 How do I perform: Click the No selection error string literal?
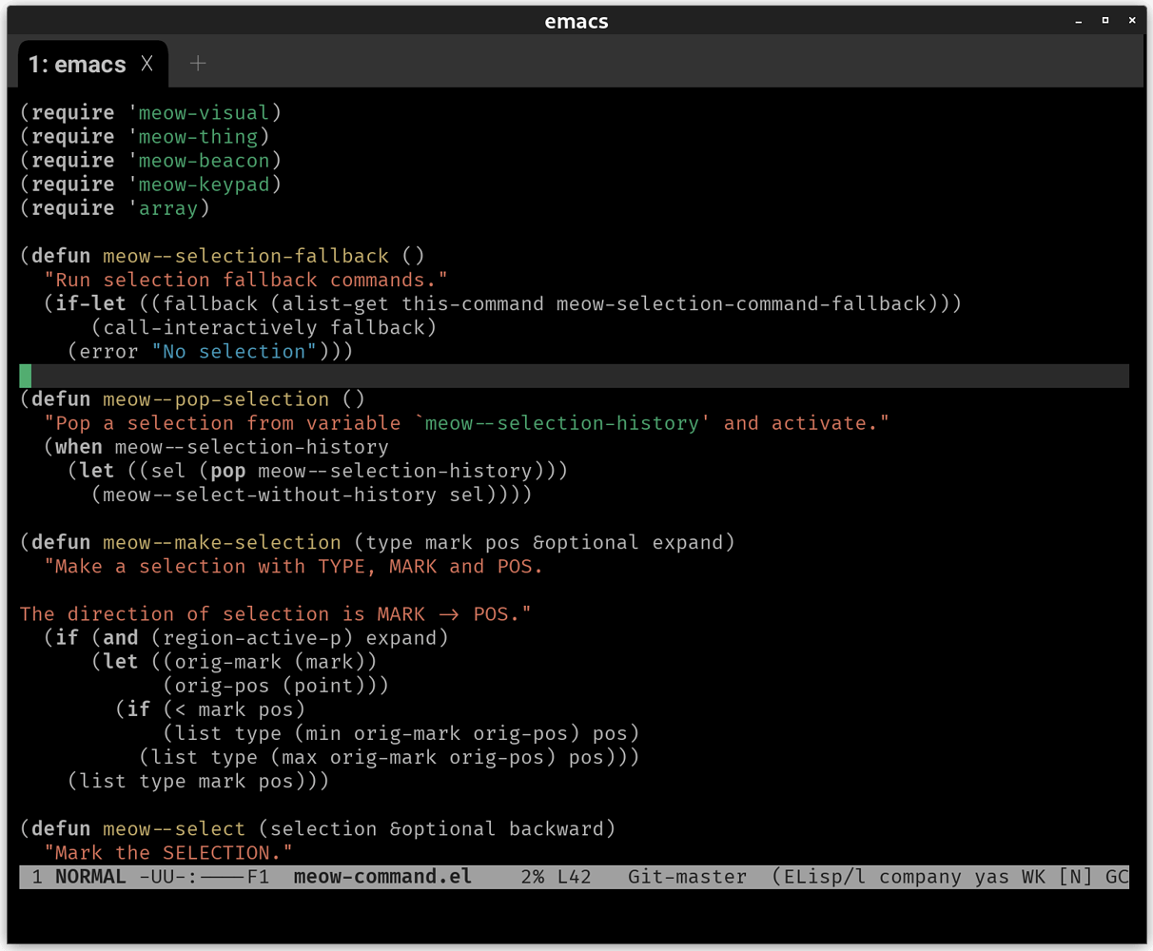[234, 351]
